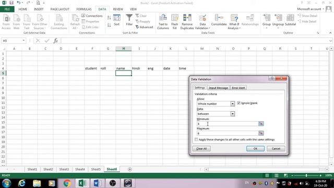The height and width of the screenshot is (188, 334).
Task: Open the FILE tab
Action: (7, 9)
